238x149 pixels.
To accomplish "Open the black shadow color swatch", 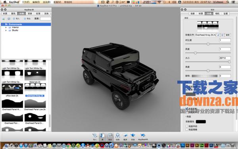I will [x=201, y=122].
